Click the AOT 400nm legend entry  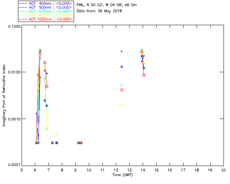coord(46,3)
